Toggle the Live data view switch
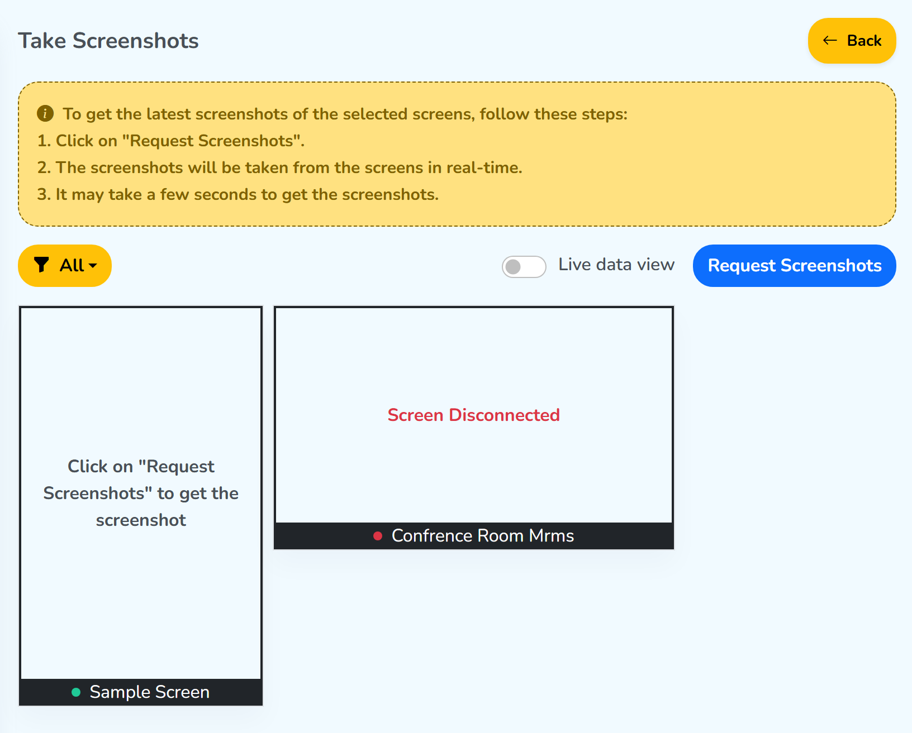The width and height of the screenshot is (912, 733). pyautogui.click(x=524, y=266)
